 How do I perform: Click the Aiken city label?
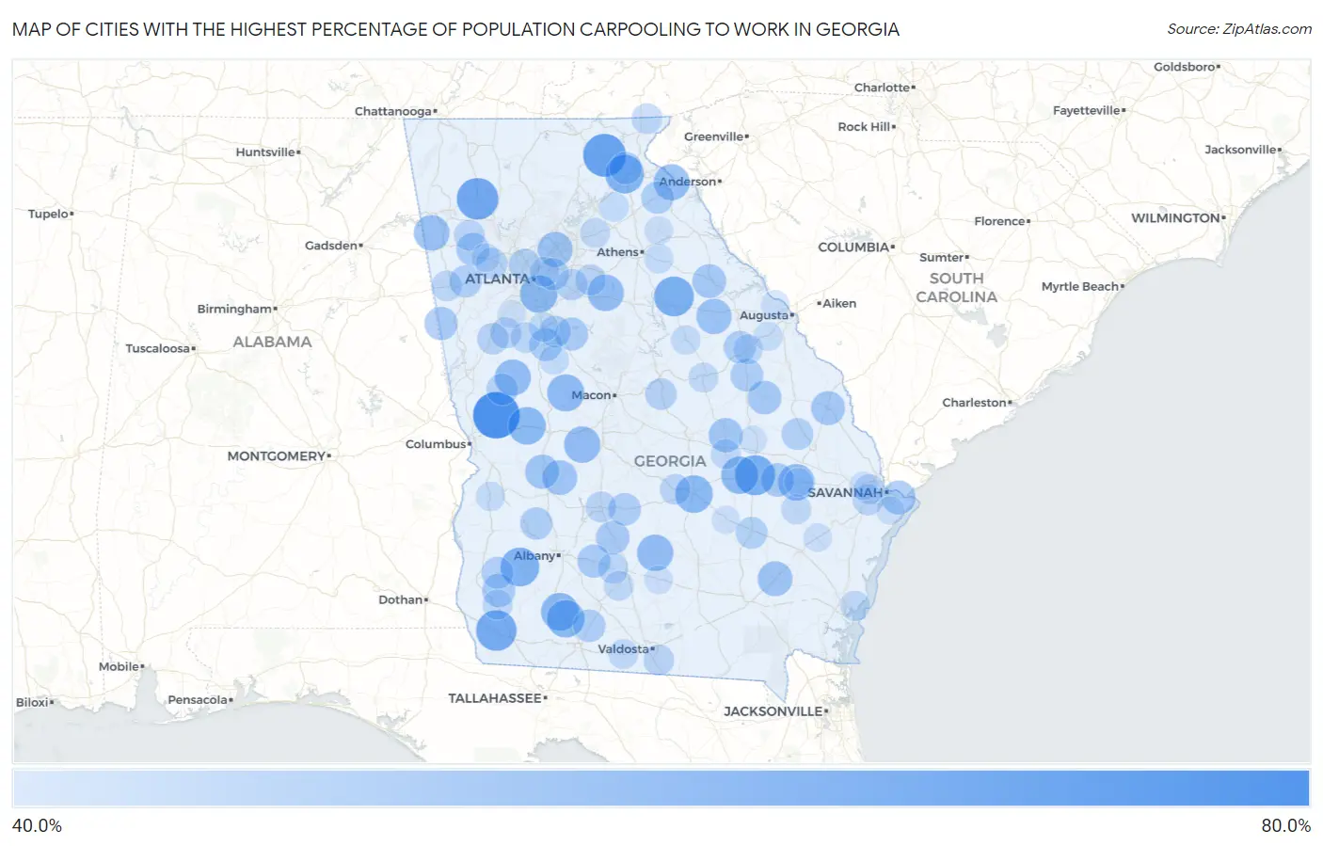pos(839,303)
